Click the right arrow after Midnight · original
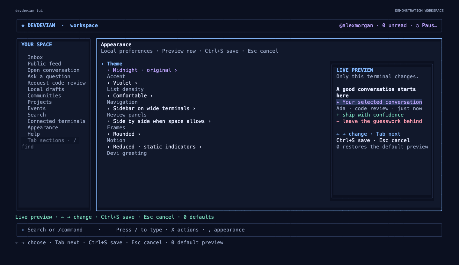Viewport: 459px width, 265px height. point(176,70)
